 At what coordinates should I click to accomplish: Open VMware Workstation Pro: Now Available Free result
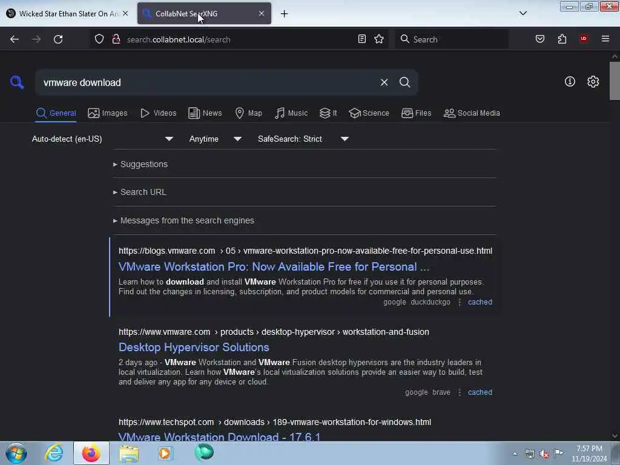274,267
